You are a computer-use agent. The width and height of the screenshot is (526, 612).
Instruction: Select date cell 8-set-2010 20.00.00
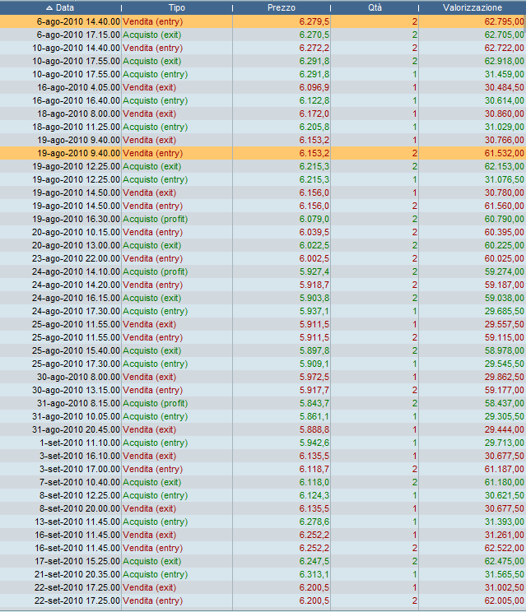(80, 508)
